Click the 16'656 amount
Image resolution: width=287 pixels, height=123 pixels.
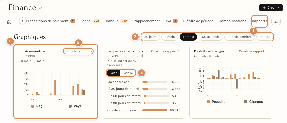tap(175, 89)
